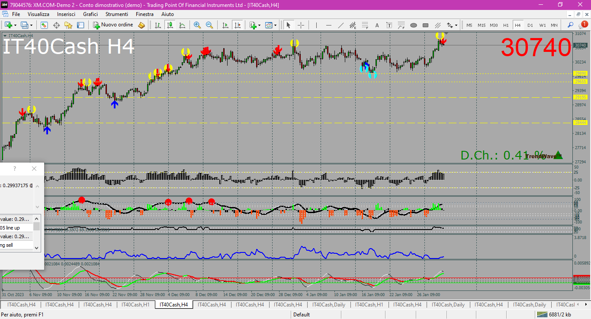Screen dimensions: 591x319
Task: Zoom in on the chart
Action: tap(197, 25)
